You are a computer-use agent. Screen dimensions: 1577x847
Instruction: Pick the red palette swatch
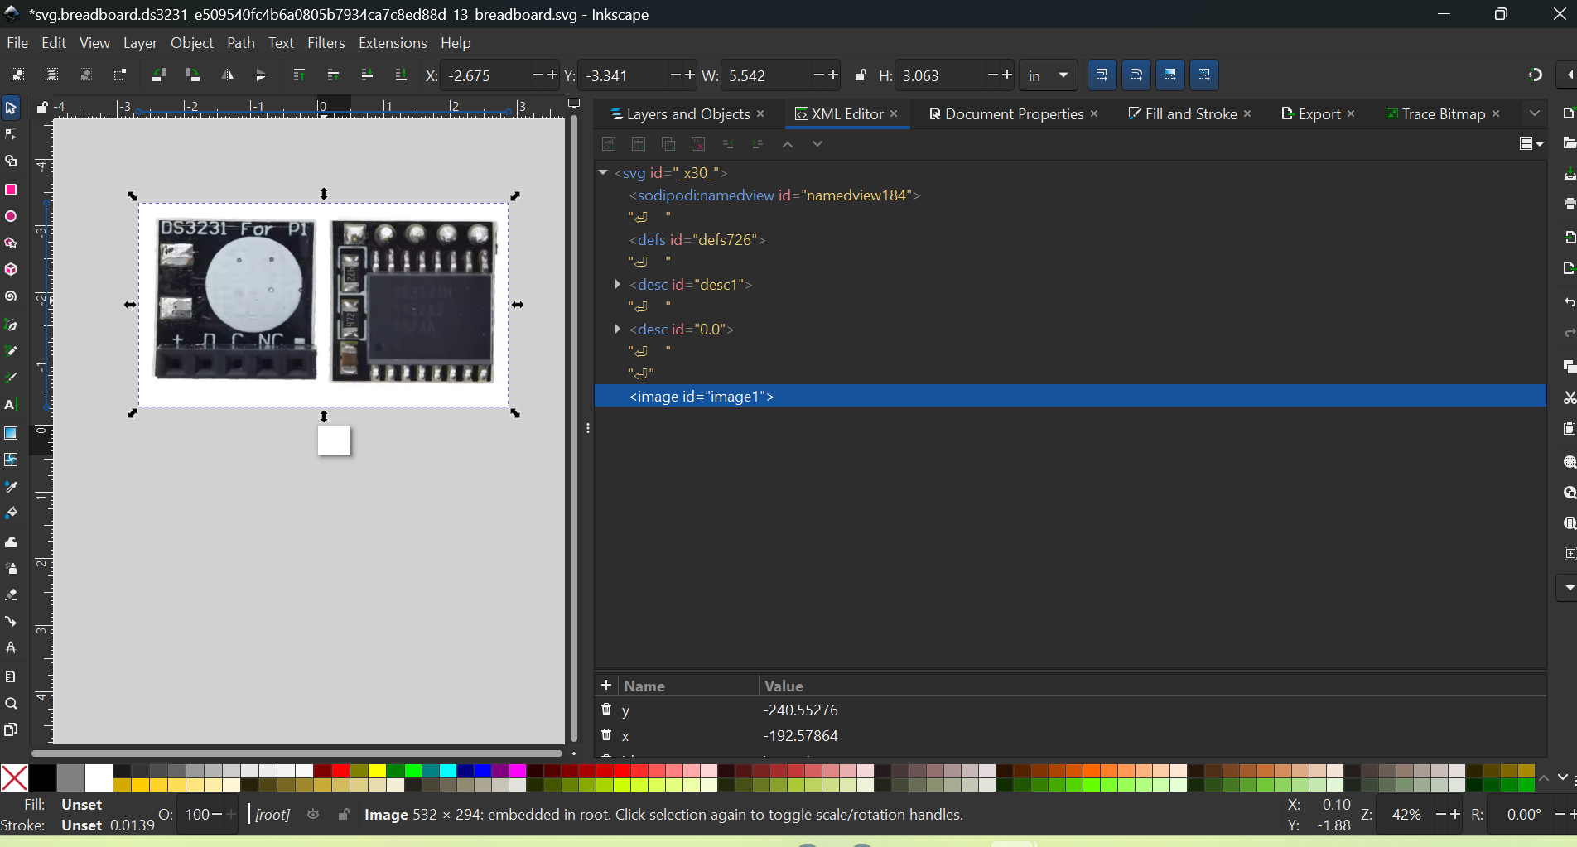340,771
